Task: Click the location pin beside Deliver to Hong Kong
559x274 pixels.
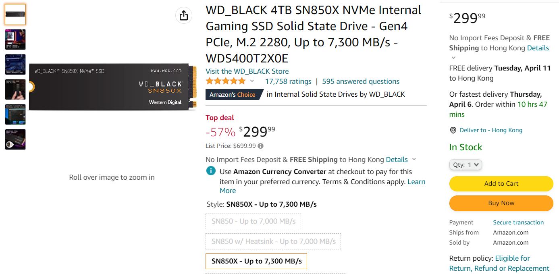Action: [x=453, y=130]
